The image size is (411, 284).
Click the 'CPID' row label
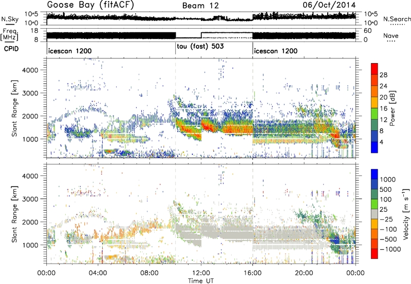(11, 49)
